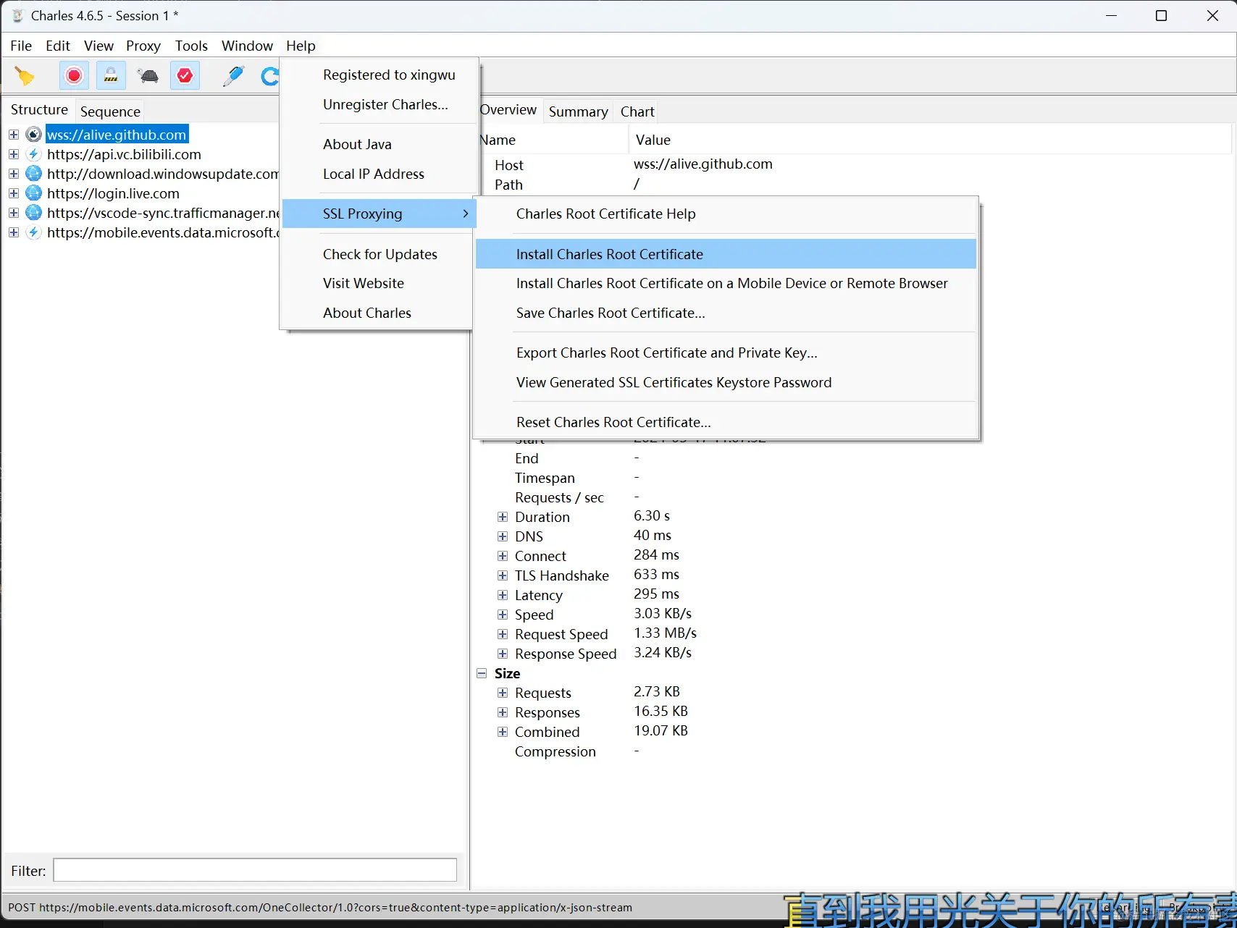The image size is (1237, 928).
Task: Choose View Generated SSL Certificates Keystore Password
Action: point(726,382)
